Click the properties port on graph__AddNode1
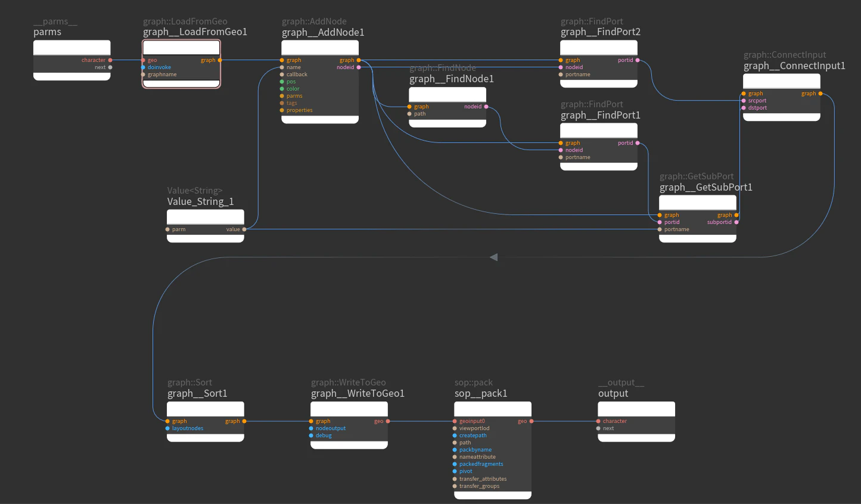The height and width of the screenshot is (504, 861). 282,110
